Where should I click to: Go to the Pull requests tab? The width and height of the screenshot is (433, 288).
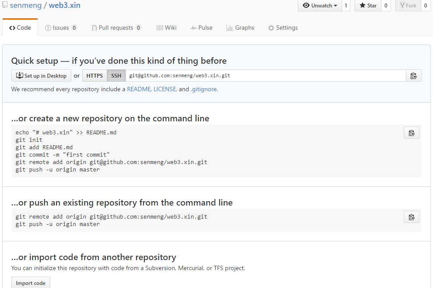coord(116,28)
